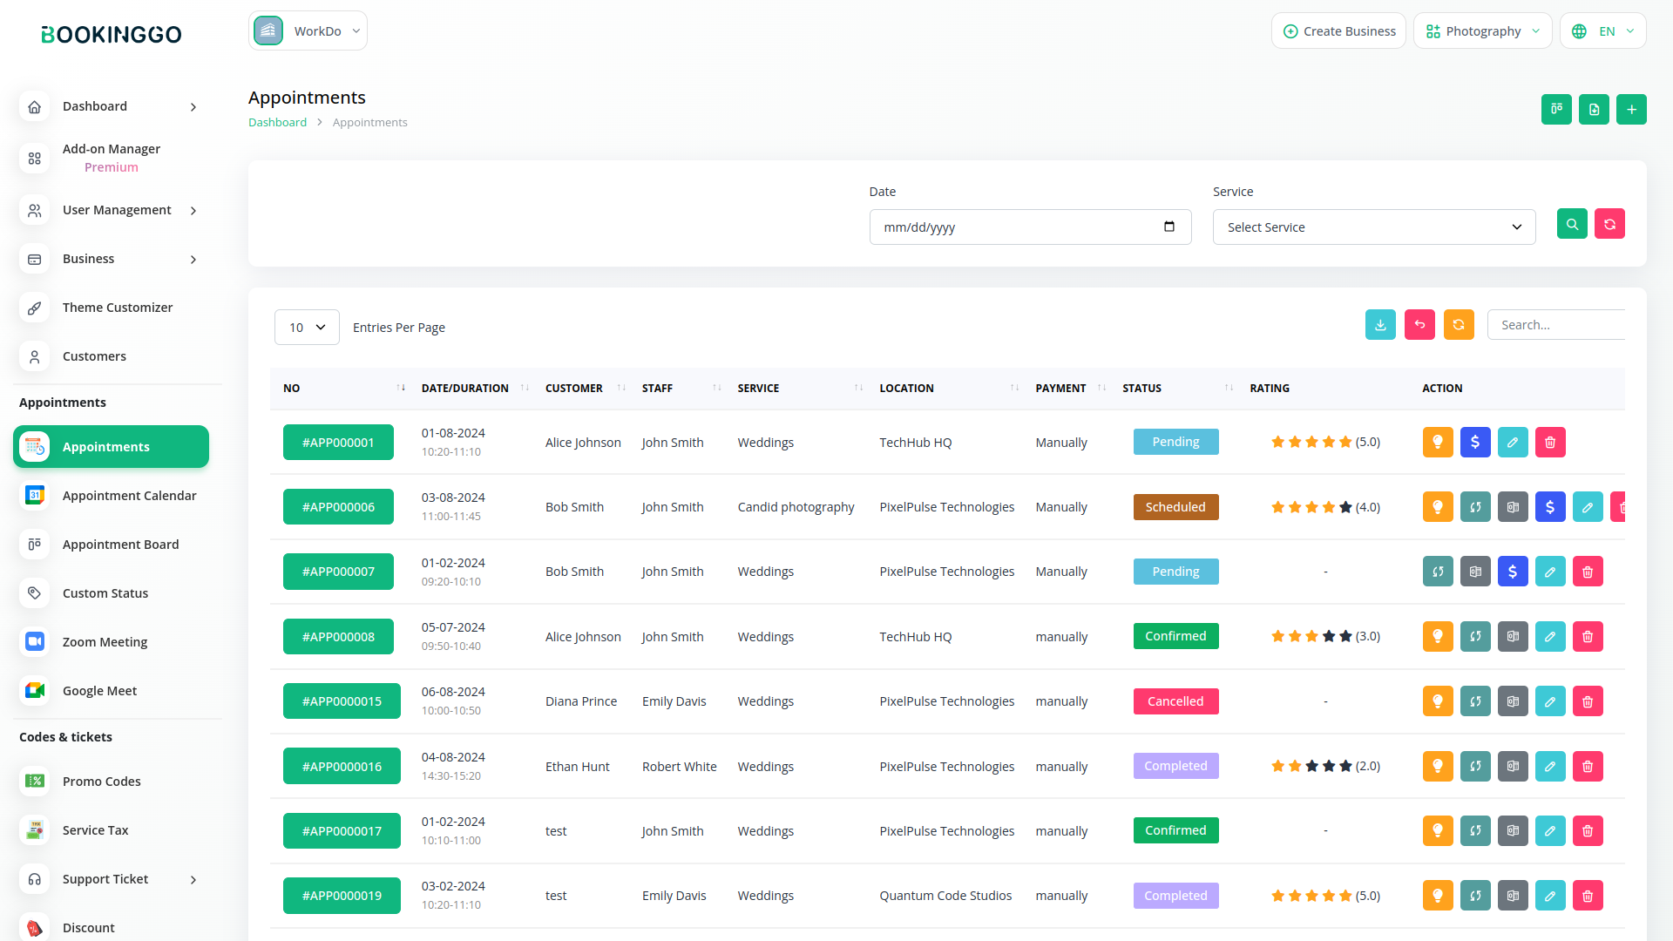Open Custom Status sidebar item
The height and width of the screenshot is (941, 1673).
tap(105, 593)
